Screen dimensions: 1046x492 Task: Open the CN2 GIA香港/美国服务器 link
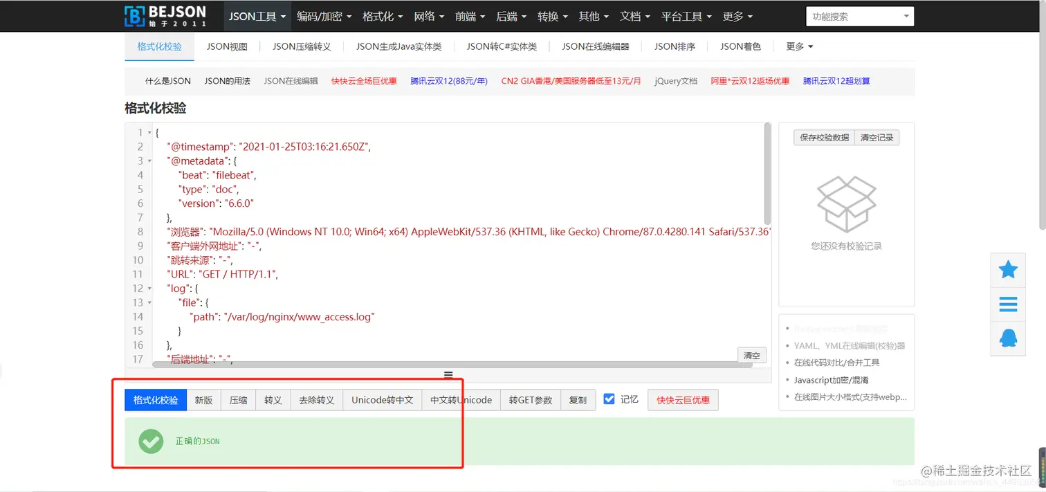click(571, 81)
